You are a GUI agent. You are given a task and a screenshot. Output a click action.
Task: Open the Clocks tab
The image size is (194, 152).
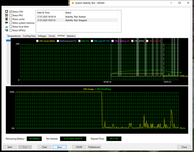pos(52,36)
